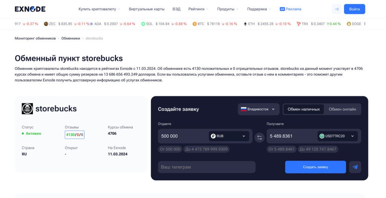The width and height of the screenshot is (386, 198).
Task: Click the От 500 000 minimum chip
Action: pyautogui.click(x=170, y=149)
